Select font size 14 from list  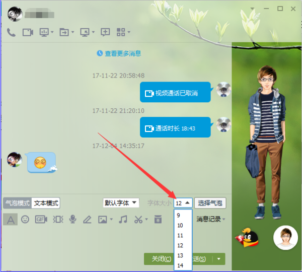[x=183, y=265]
